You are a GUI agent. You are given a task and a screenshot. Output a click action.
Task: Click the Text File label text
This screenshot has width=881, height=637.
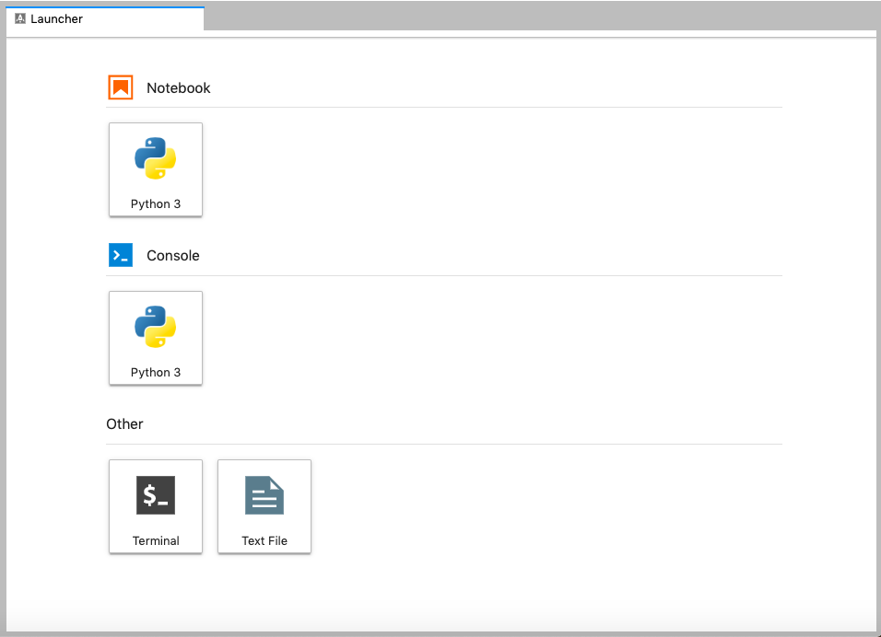tap(264, 541)
